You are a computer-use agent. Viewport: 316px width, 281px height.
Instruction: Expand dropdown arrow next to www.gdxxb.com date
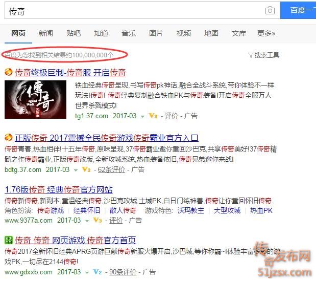point(87,273)
